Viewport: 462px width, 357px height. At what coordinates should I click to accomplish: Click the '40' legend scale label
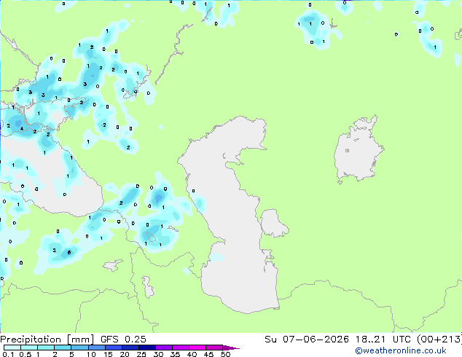point(192,354)
